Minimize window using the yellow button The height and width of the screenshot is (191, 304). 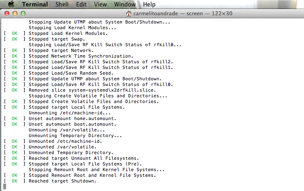point(15,13)
